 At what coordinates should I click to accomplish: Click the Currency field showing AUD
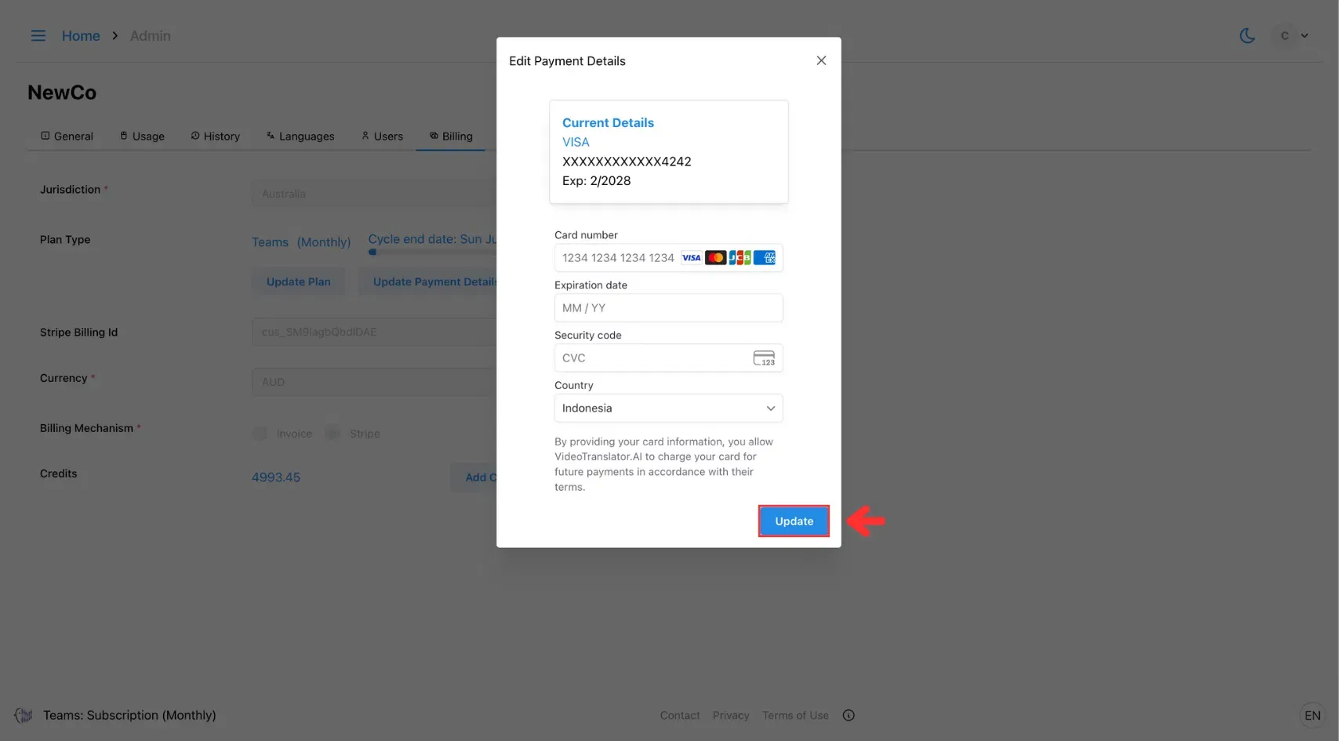click(374, 382)
